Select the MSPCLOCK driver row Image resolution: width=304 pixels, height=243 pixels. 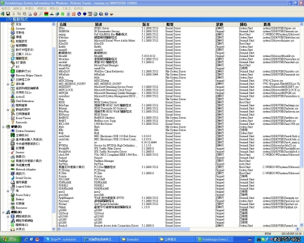179,90
